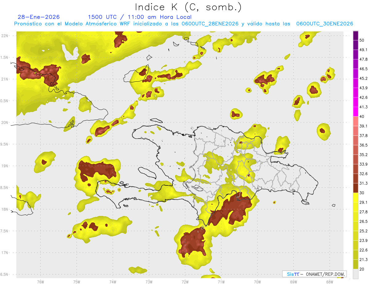Viewport: 370px width, 286px height.
Task: Click the 20N latitude label
Action: click(4, 122)
